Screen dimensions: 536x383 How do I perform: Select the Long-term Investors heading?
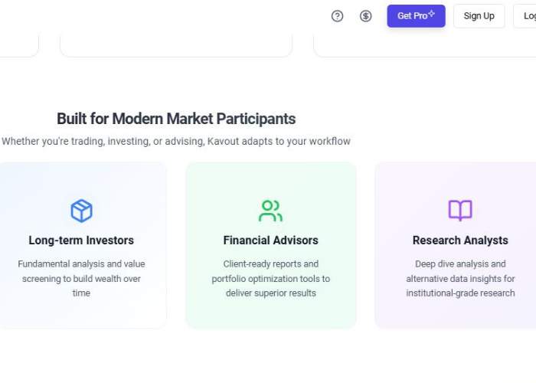click(81, 241)
